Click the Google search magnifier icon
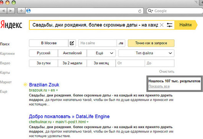203x139 pixels. (150, 11)
